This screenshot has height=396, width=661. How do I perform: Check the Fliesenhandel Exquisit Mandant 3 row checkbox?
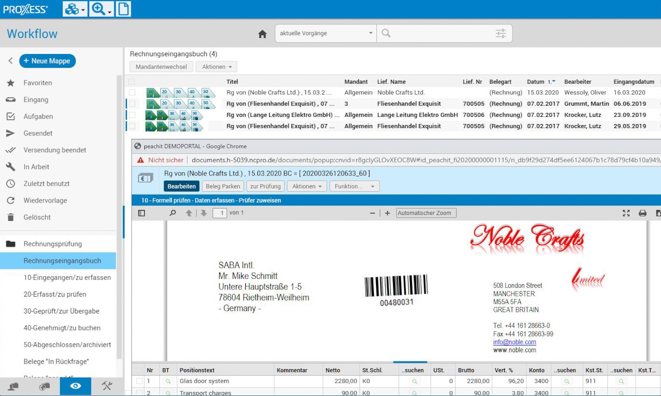(132, 104)
